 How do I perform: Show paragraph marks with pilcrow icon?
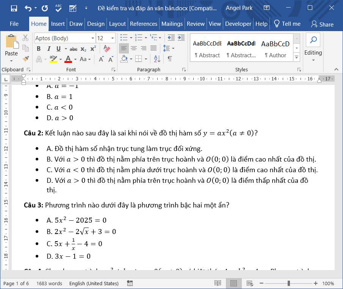(169, 59)
